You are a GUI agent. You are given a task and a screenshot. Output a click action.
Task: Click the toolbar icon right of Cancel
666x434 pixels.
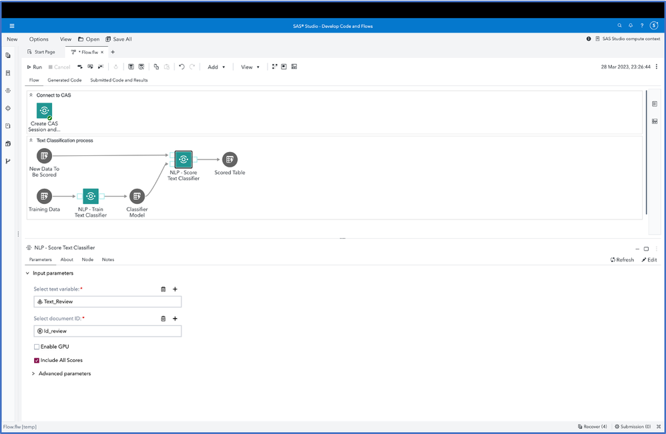click(80, 67)
